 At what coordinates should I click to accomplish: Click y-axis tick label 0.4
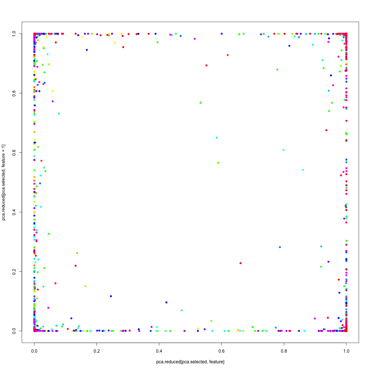(x=15, y=212)
